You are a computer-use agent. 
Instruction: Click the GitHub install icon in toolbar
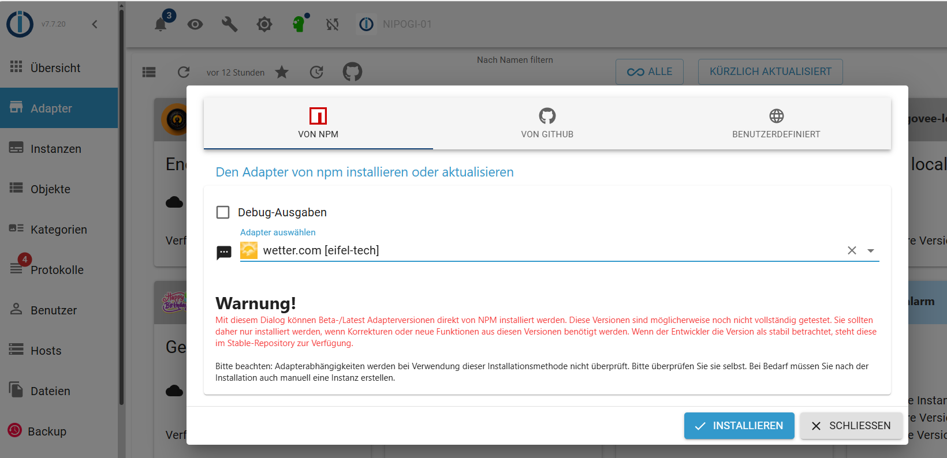352,72
